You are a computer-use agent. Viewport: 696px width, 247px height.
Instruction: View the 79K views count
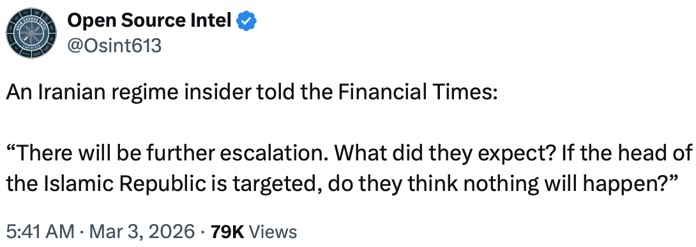point(228,232)
